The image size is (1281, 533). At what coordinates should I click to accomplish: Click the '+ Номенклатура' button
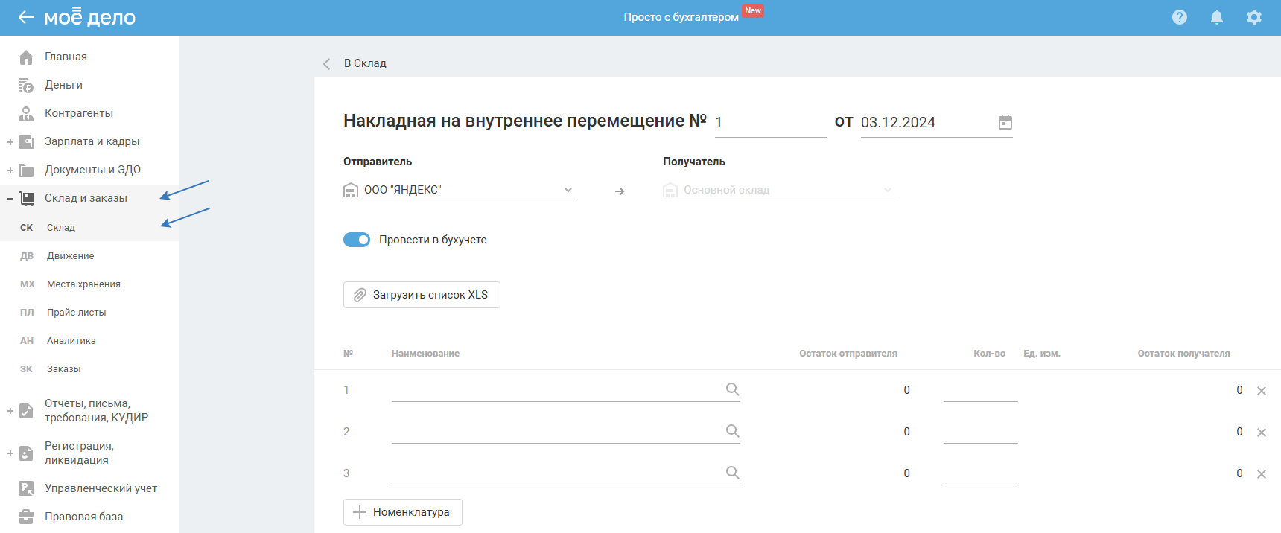point(402,512)
